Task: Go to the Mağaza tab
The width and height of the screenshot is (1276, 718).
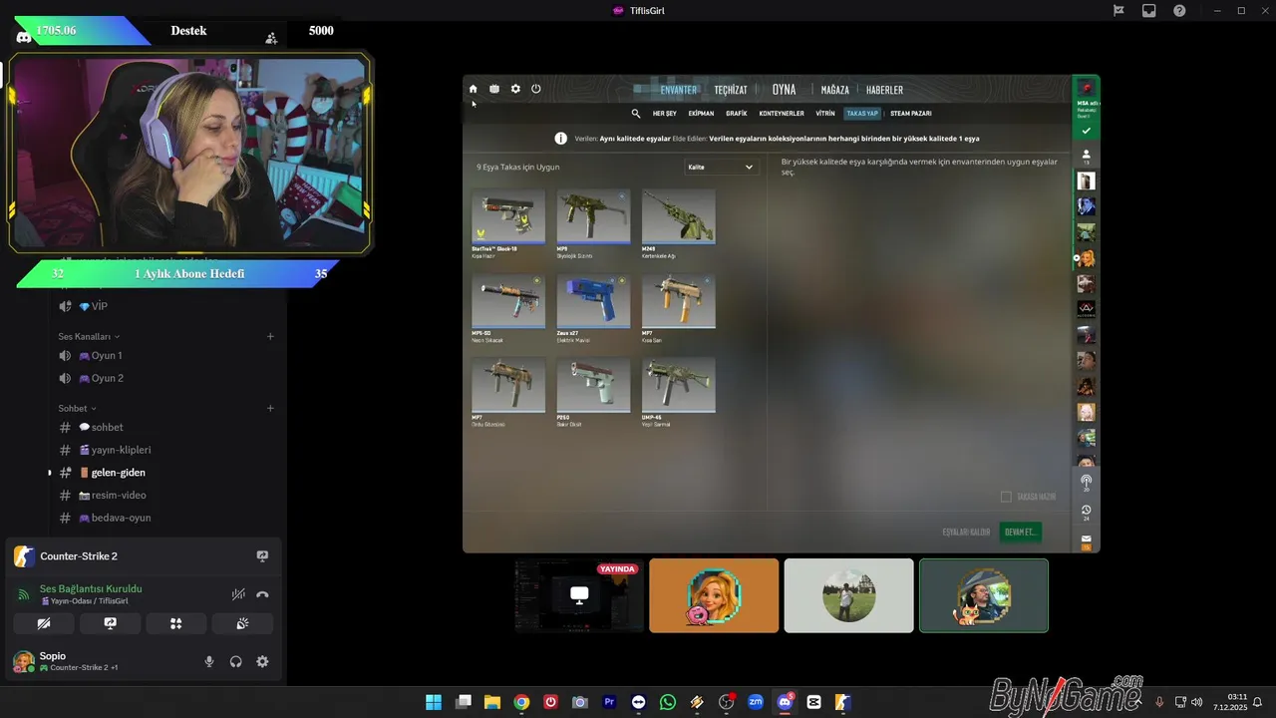Action: pos(835,90)
